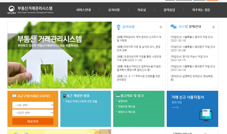Screen dimensions: 227x134
Task: Open 실명확인 장애안내 [정상화완료] notice
Action: 192,78
